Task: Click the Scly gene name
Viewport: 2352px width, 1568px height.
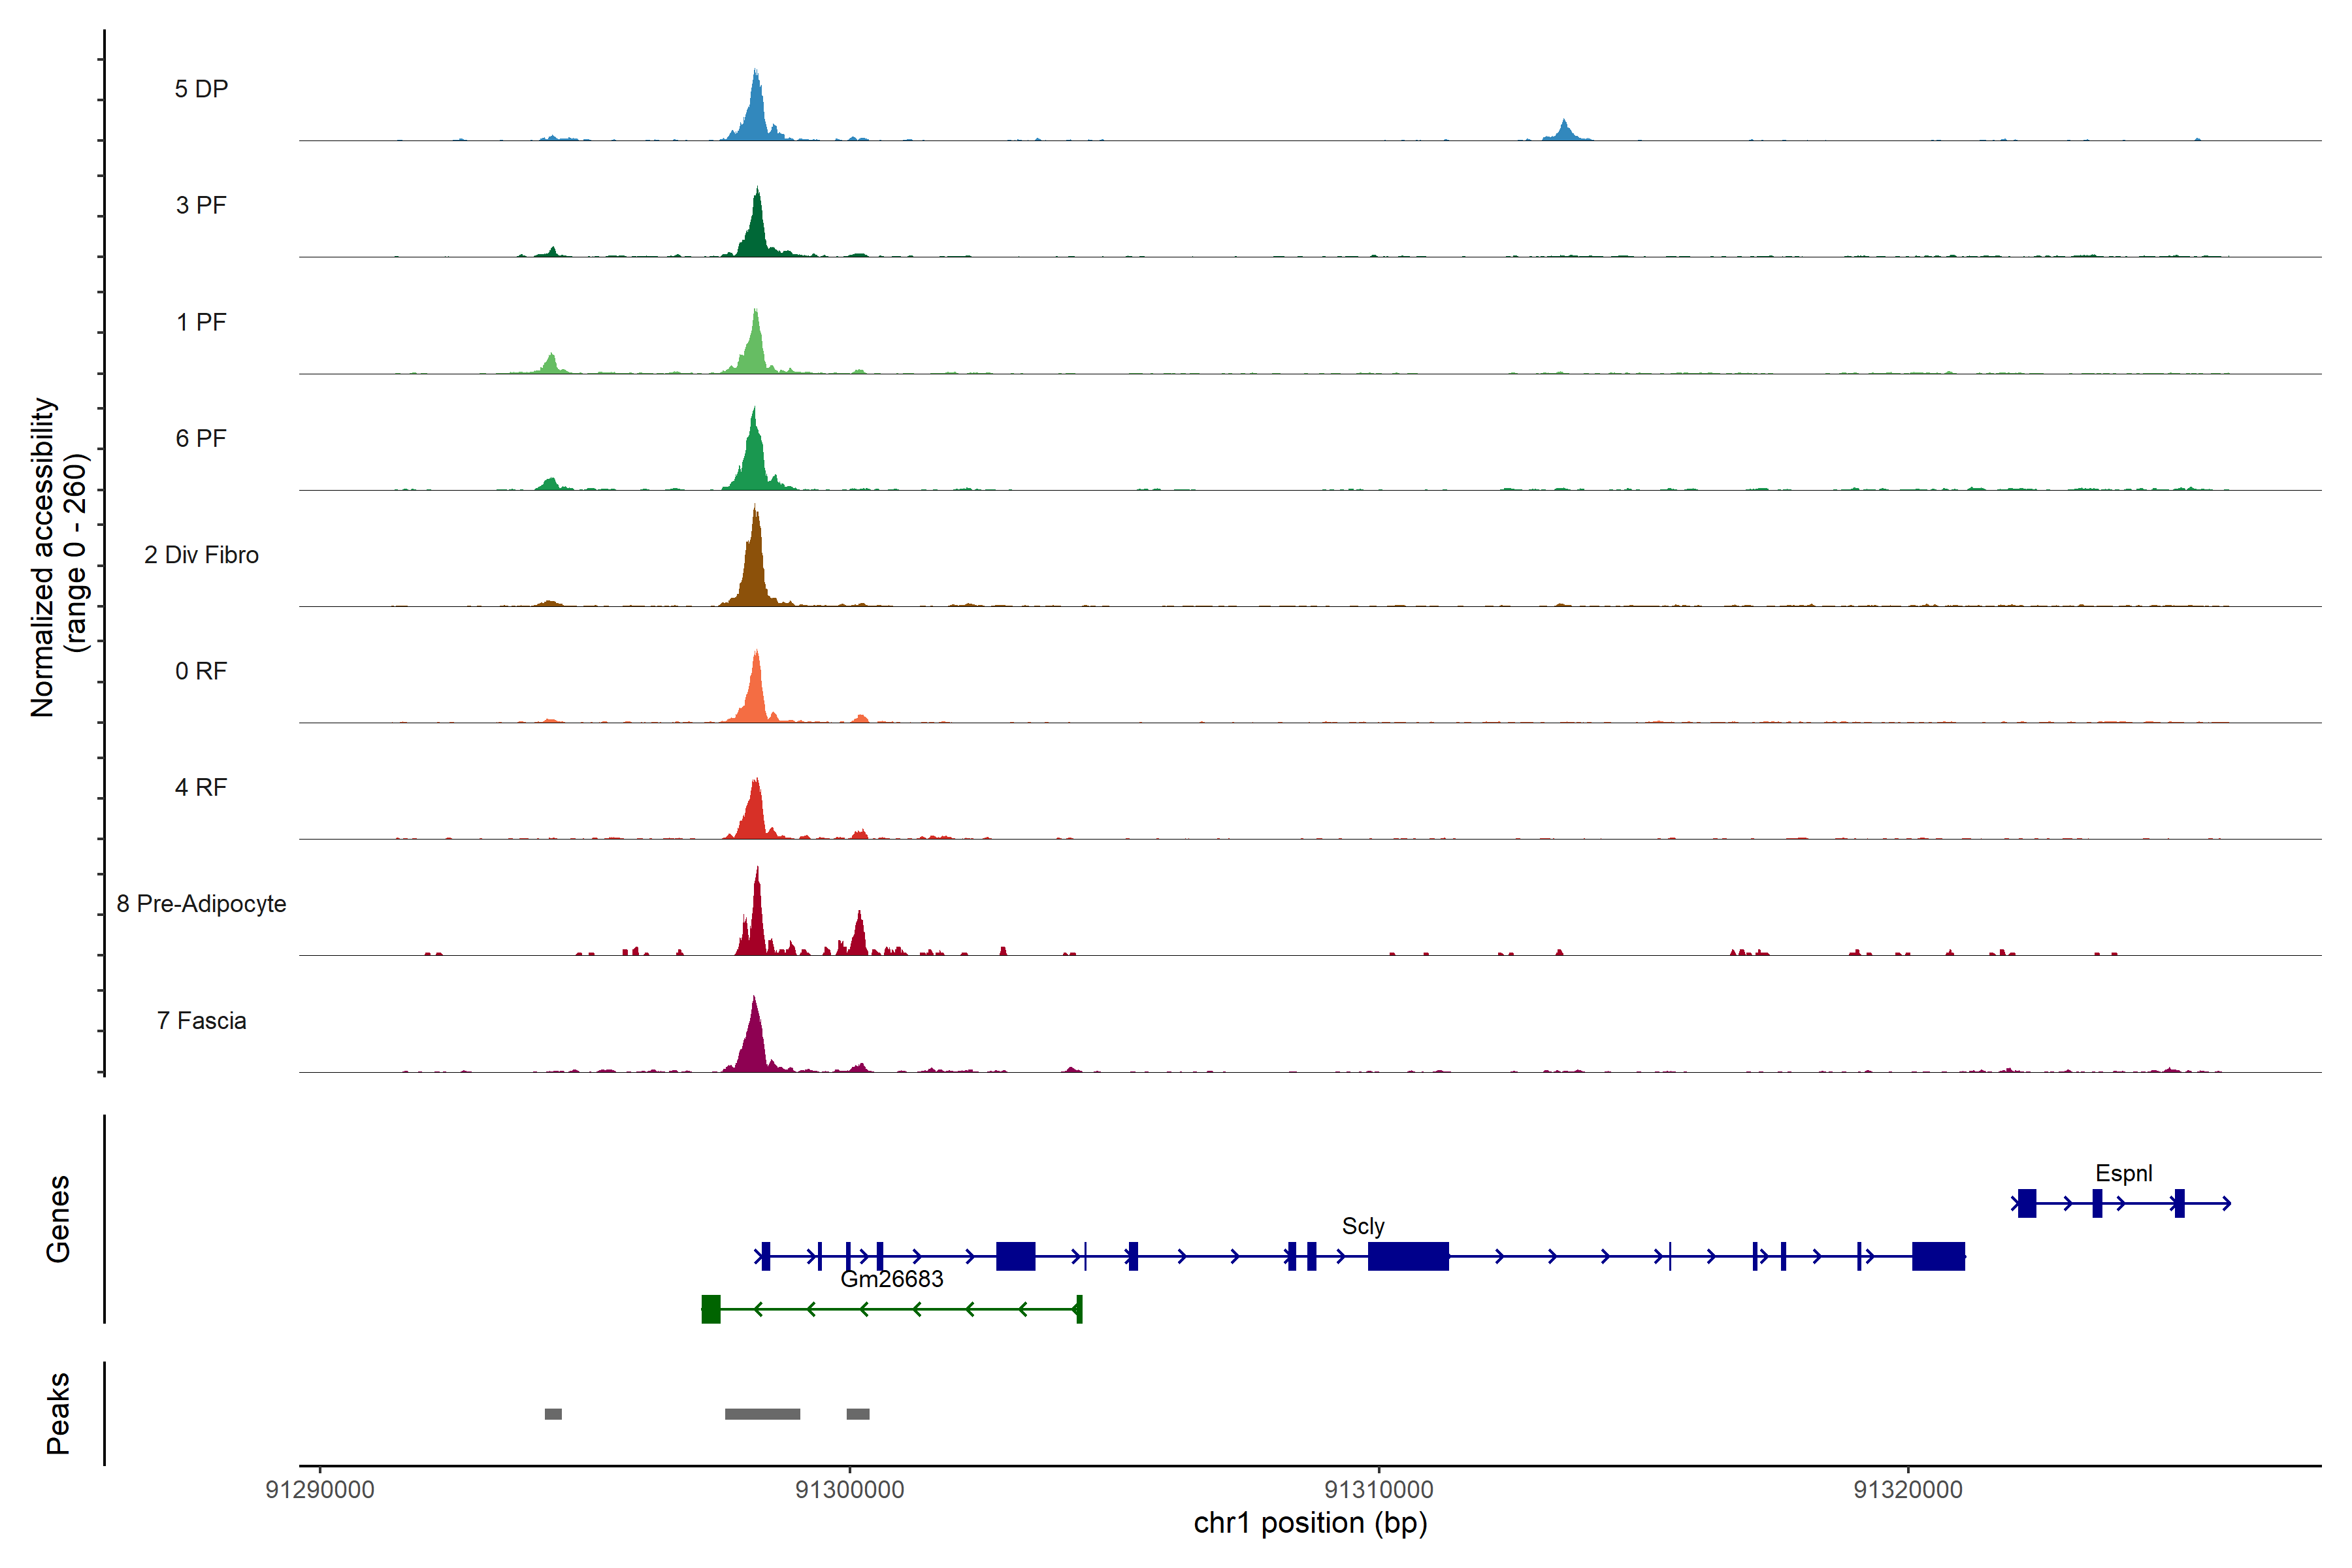Action: 1362,1226
